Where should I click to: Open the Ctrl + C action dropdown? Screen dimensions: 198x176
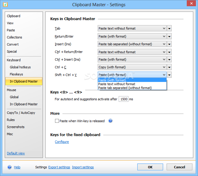point(132,67)
